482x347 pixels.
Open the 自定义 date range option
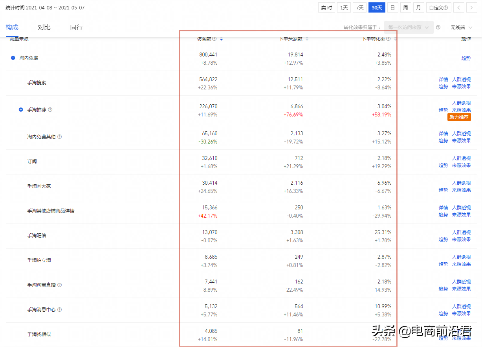pyautogui.click(x=438, y=7)
